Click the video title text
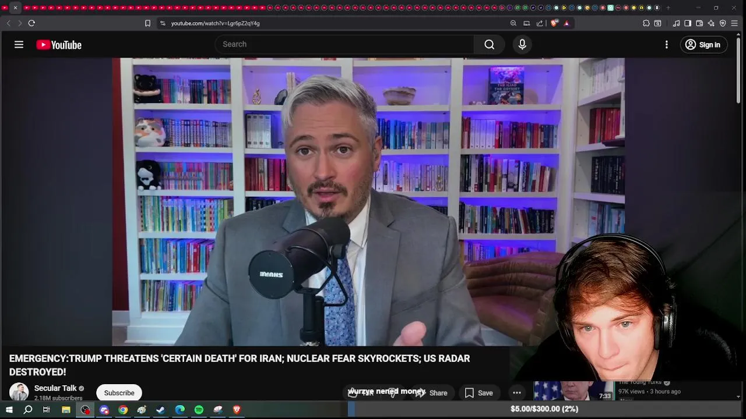The width and height of the screenshot is (746, 419). pos(240,365)
